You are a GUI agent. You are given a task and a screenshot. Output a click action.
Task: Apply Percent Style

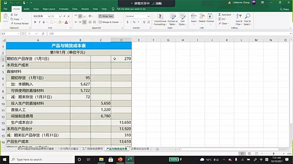click(x=134, y=22)
